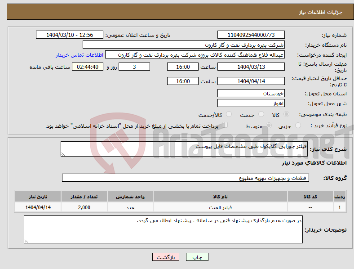Image resolution: width=354 pixels, height=269 pixels.
Task: Click the general description text area
Action: (x=184, y=149)
